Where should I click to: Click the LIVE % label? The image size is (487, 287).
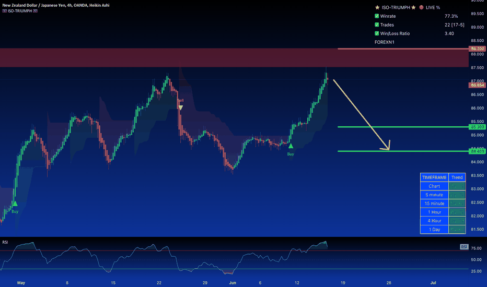coord(433,7)
